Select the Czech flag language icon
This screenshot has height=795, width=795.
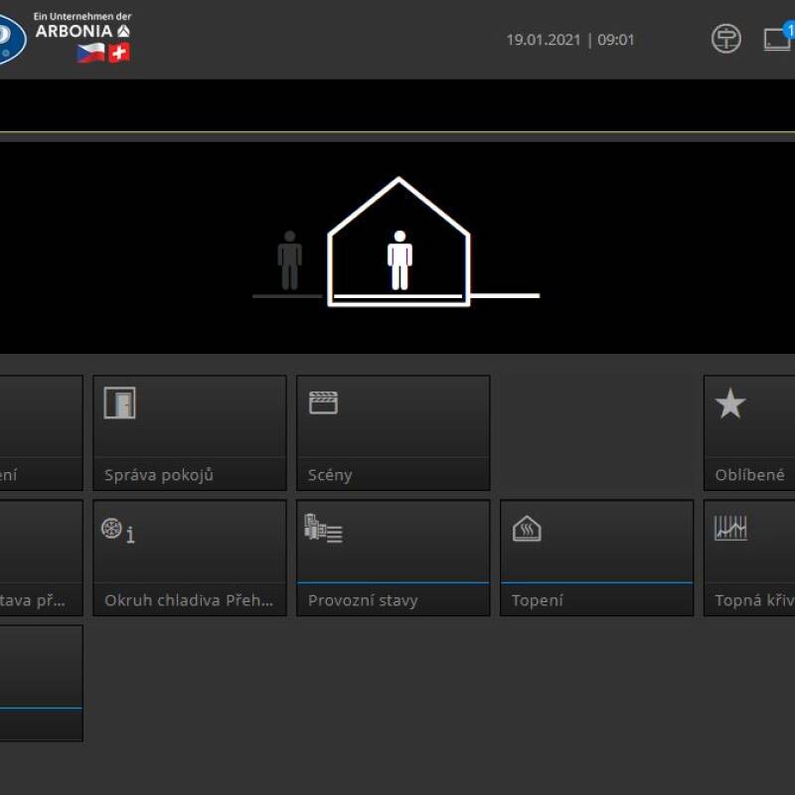coord(90,53)
